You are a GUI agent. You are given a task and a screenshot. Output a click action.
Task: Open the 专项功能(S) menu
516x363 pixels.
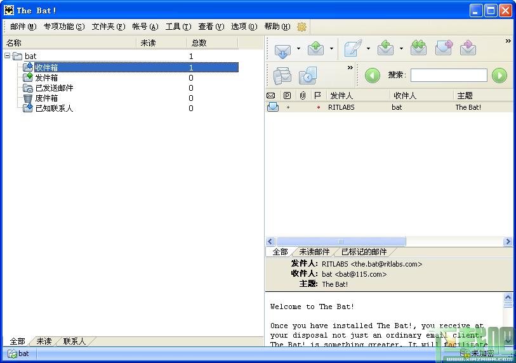(64, 27)
